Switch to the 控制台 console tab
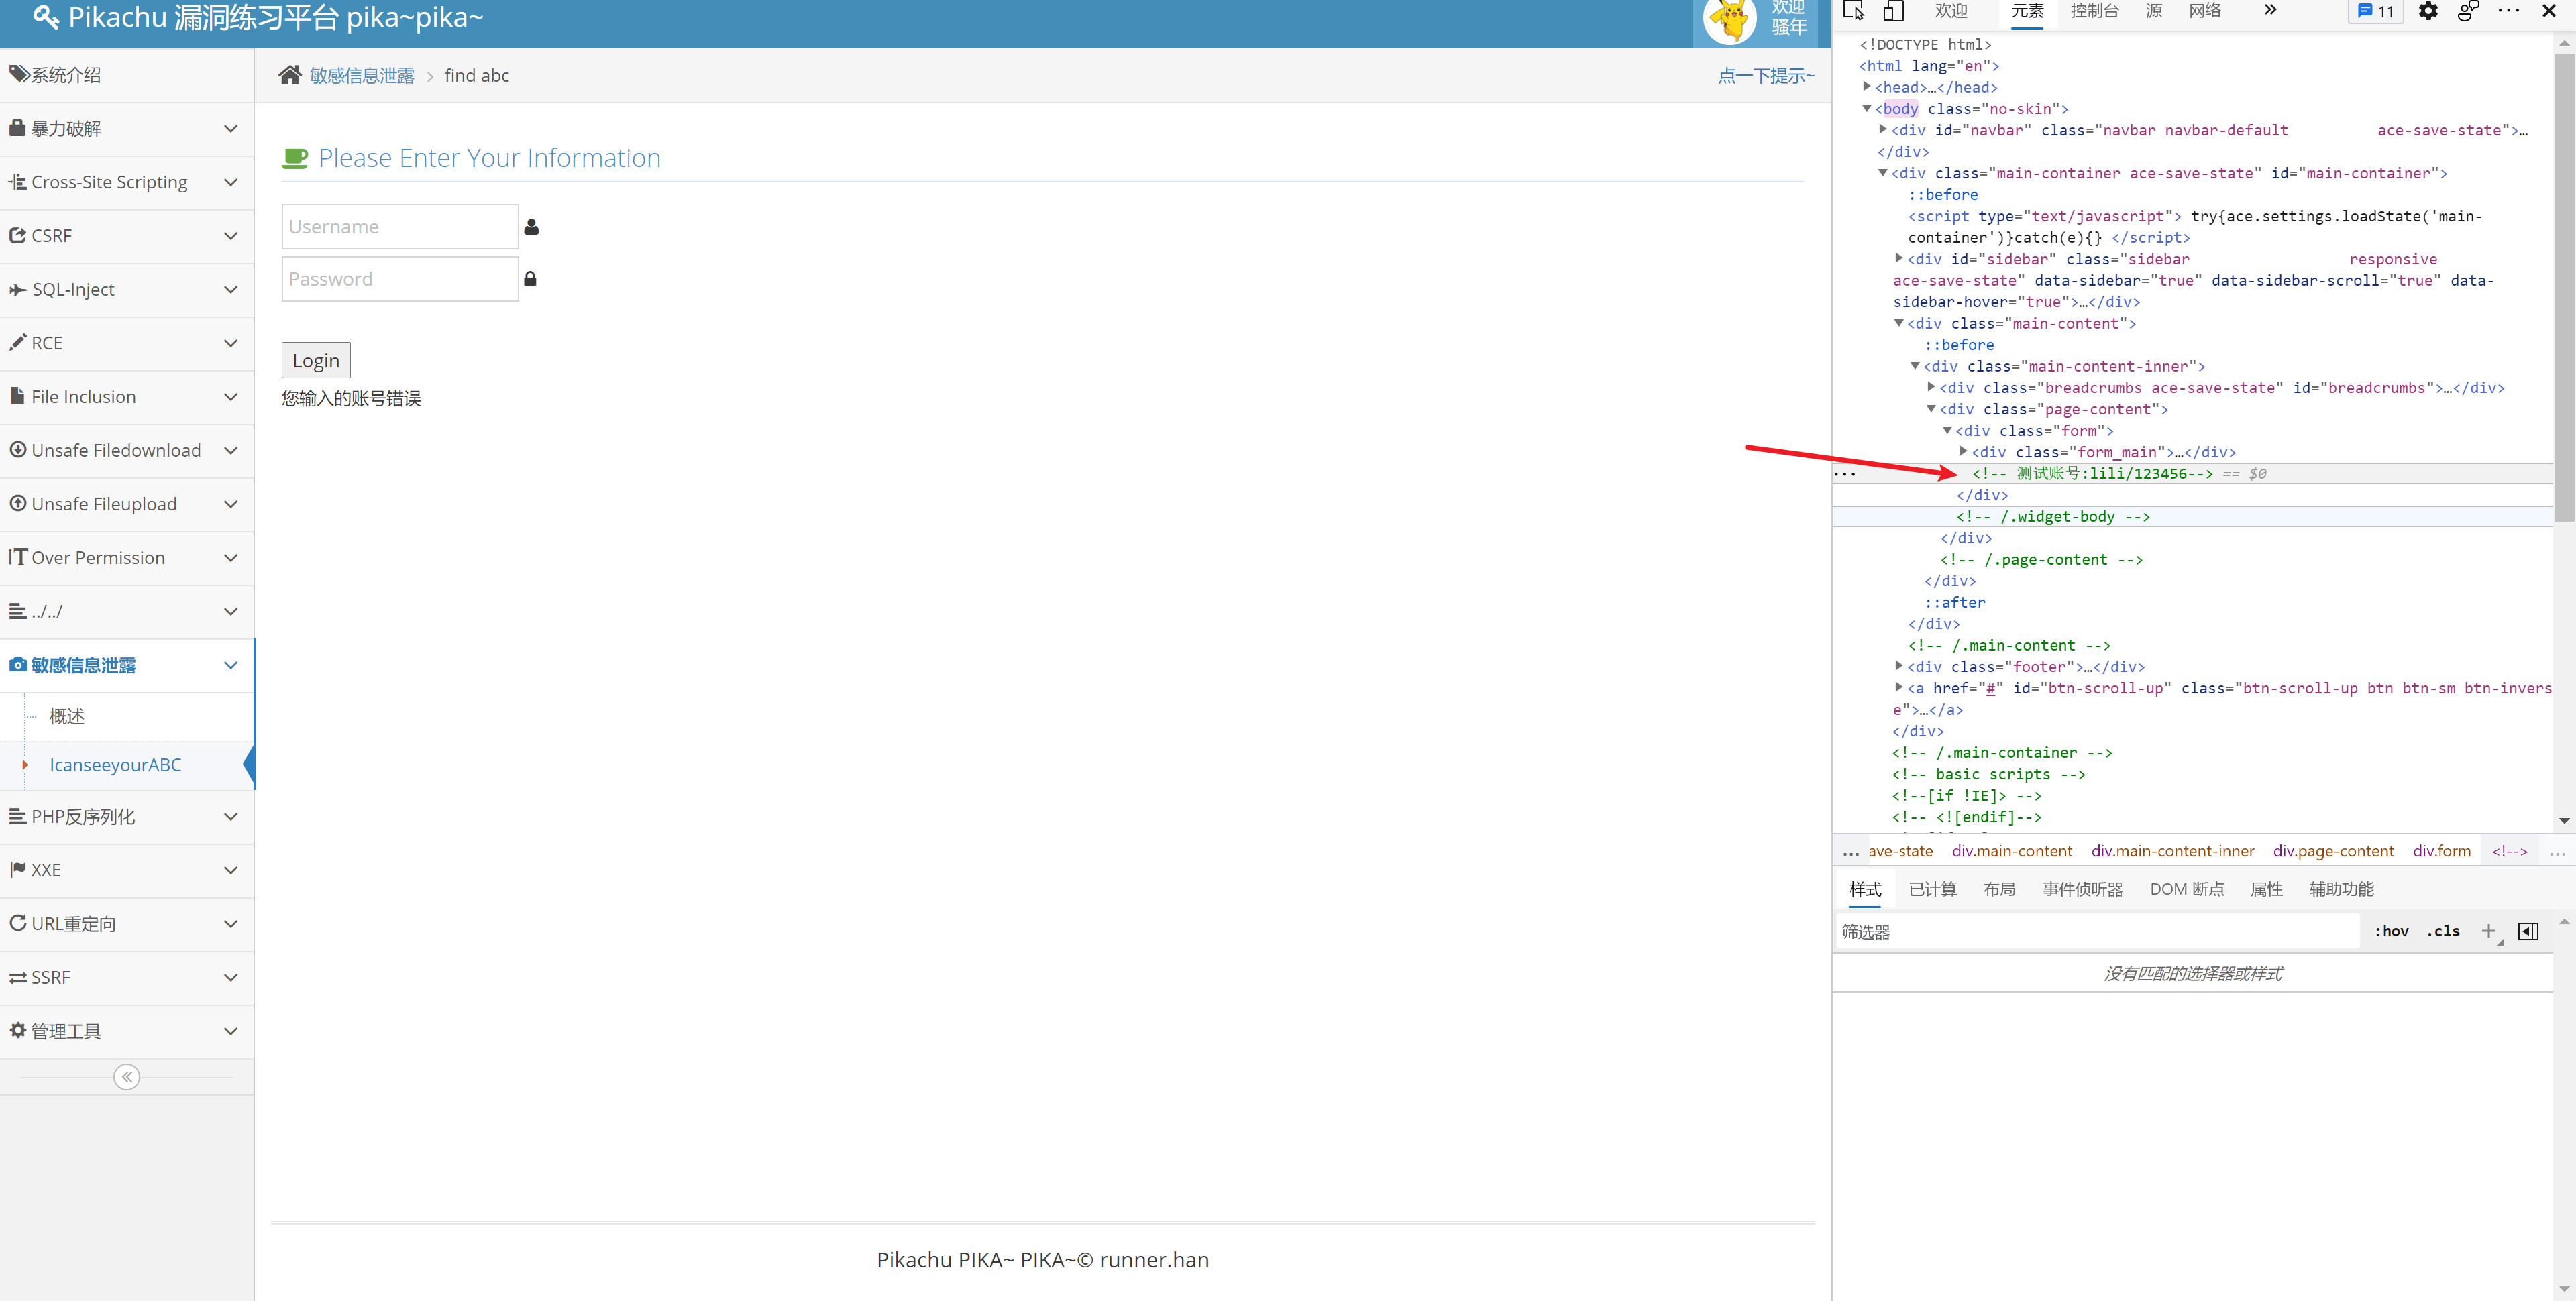Image resolution: width=2576 pixels, height=1301 pixels. [x=2094, y=11]
